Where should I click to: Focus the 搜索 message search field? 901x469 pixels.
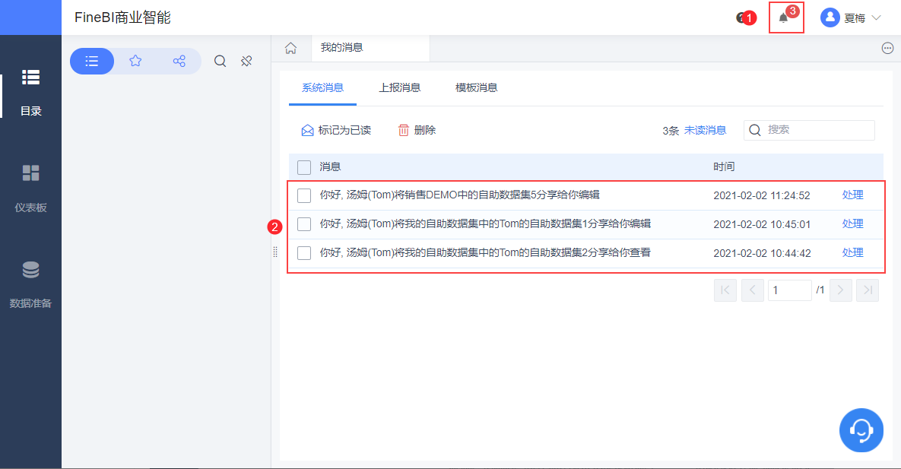[x=809, y=130]
